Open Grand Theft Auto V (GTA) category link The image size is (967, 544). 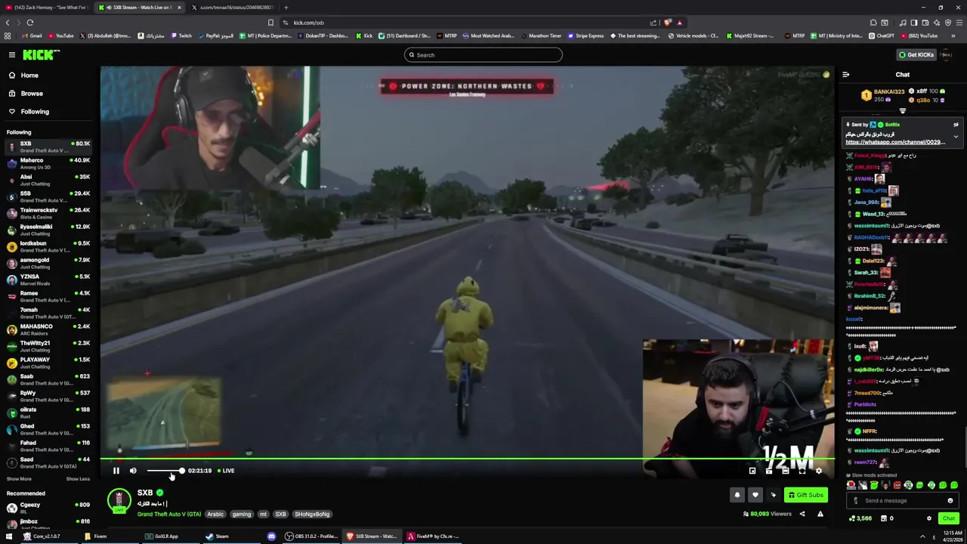(169, 514)
